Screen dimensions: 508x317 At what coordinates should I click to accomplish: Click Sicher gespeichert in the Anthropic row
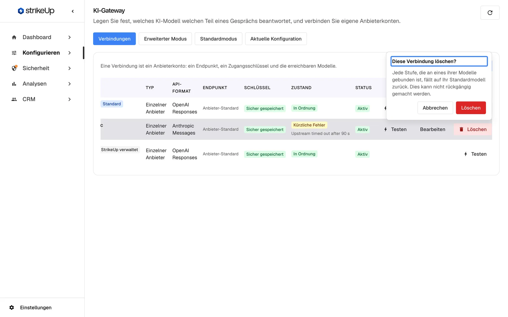[x=265, y=129]
